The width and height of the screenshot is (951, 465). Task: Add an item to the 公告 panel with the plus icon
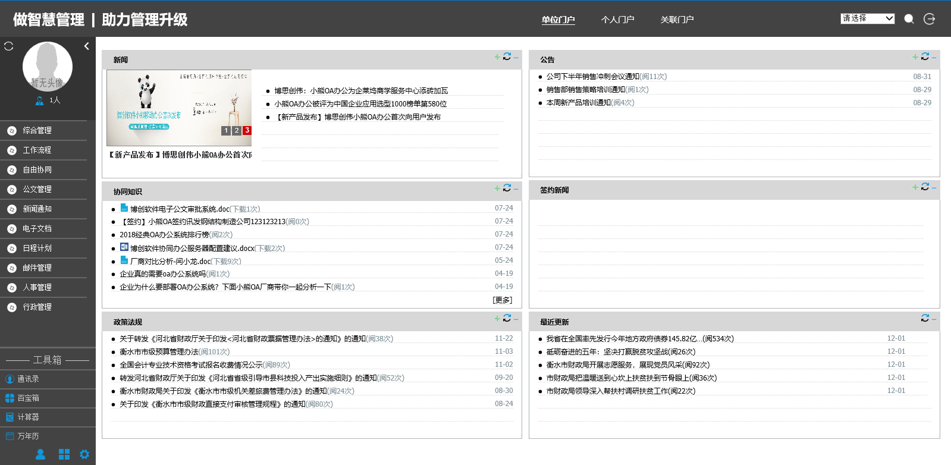pyautogui.click(x=915, y=57)
